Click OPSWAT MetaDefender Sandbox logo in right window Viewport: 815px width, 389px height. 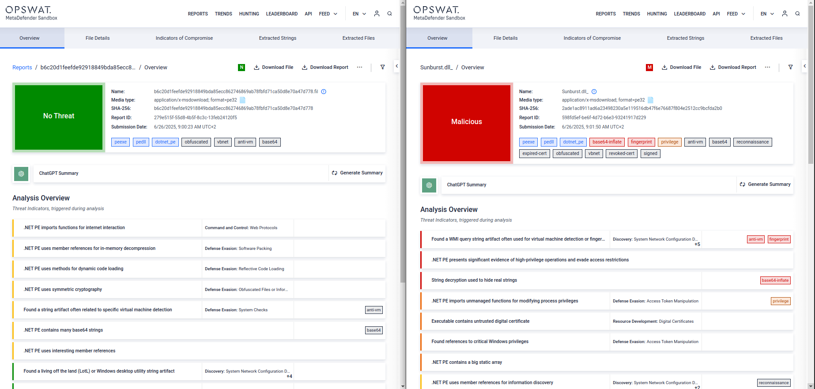point(439,13)
